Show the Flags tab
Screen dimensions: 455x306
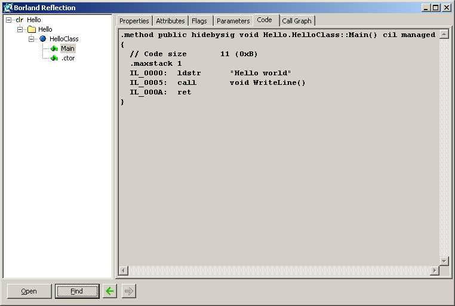[199, 21]
